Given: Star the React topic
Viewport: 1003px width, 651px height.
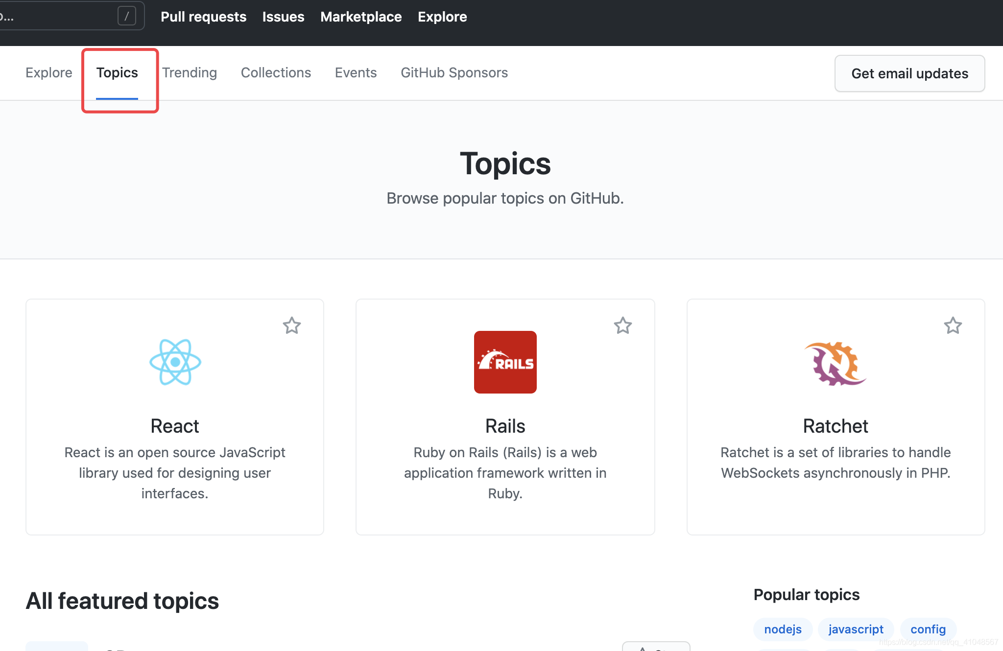Looking at the screenshot, I should (292, 325).
